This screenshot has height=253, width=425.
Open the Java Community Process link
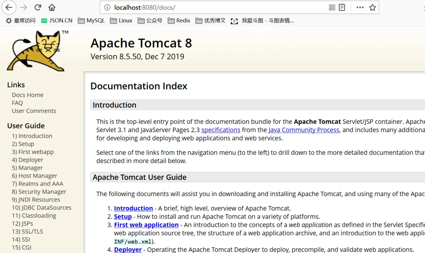[x=304, y=130]
